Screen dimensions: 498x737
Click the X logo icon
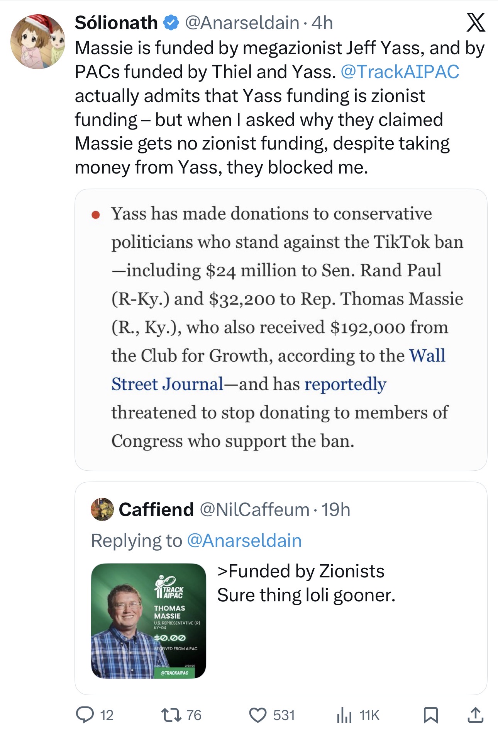pos(476,22)
